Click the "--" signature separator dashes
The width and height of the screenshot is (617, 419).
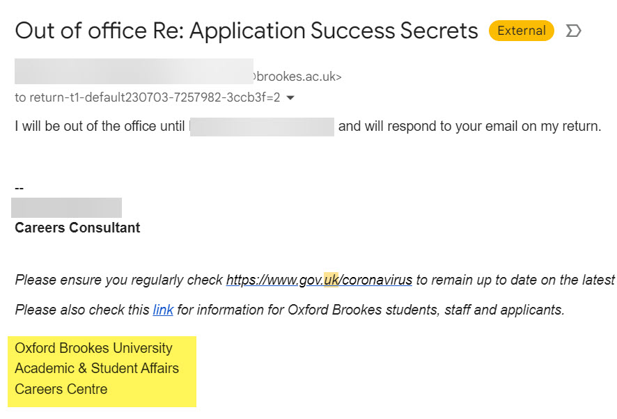pyautogui.click(x=19, y=188)
